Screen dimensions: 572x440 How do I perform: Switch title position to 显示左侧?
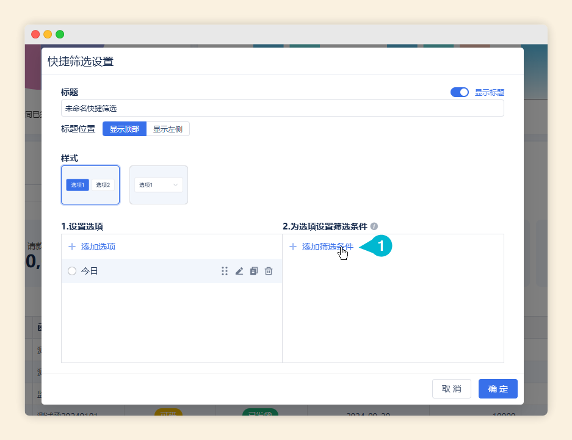[168, 129]
